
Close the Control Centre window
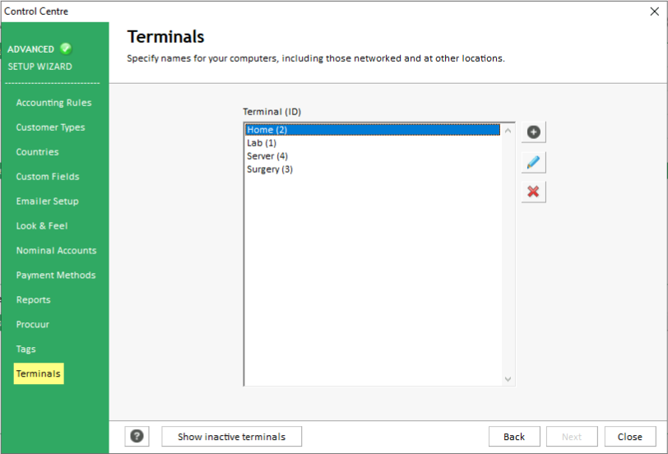655,12
